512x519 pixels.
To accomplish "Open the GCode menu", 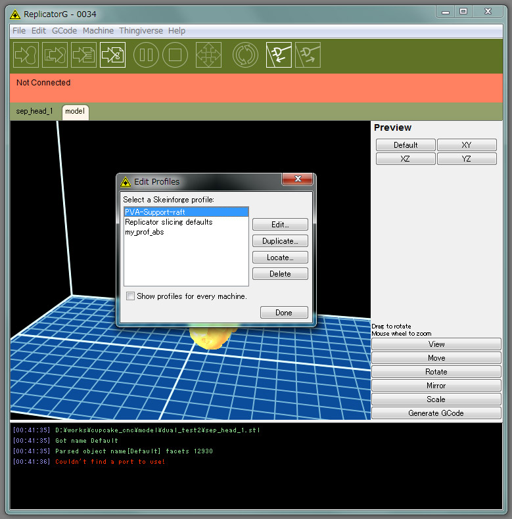I will tap(64, 31).
